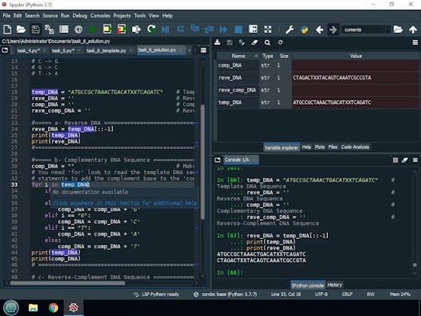Open the Debug menu
Viewport: 421px width, 316px height.
point(80,15)
